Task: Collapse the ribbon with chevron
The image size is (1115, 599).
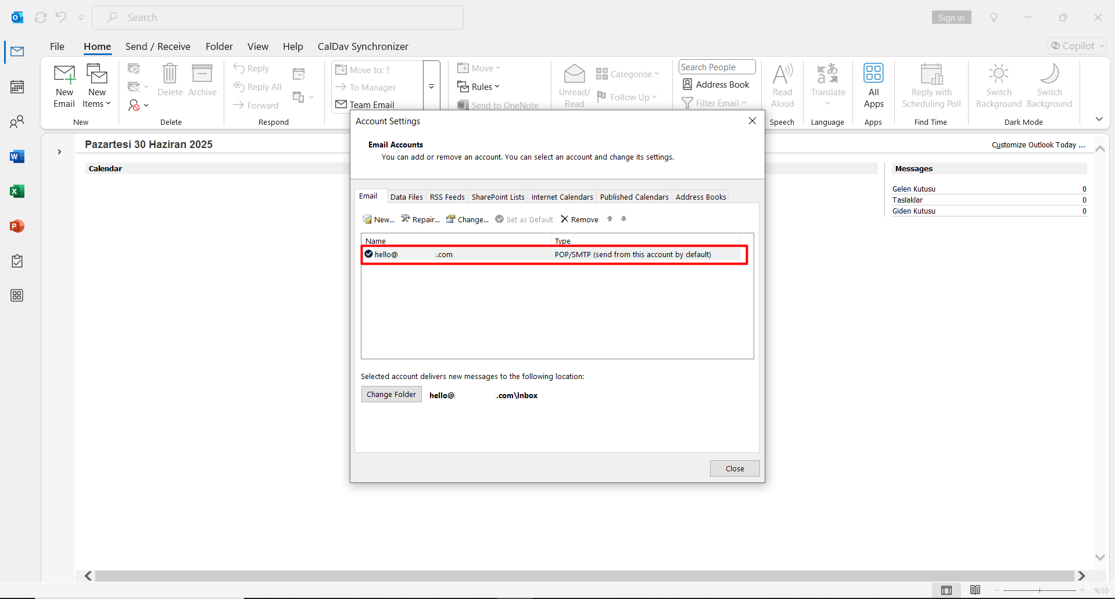Action: click(1099, 119)
